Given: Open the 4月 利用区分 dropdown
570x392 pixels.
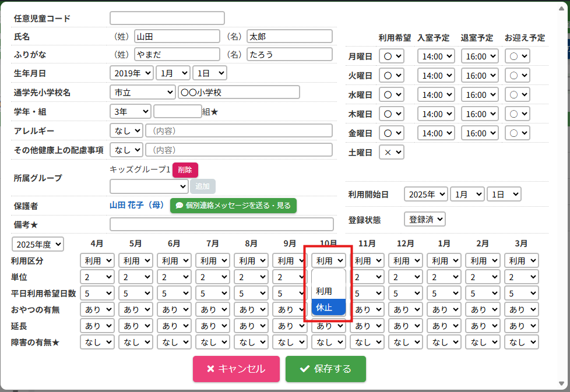Looking at the screenshot, I should 97,260.
